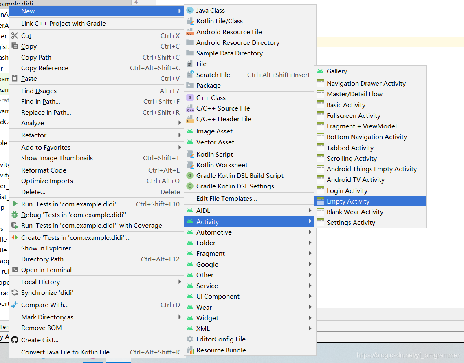Viewport: 464px width, 363px height.
Task: Choose Copy Path
Action: tap(96, 57)
